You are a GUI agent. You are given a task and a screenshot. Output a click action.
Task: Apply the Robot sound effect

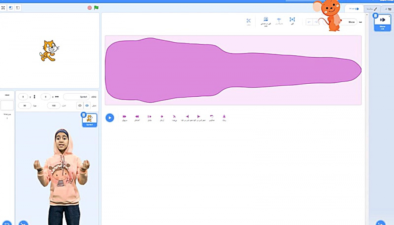point(224,117)
